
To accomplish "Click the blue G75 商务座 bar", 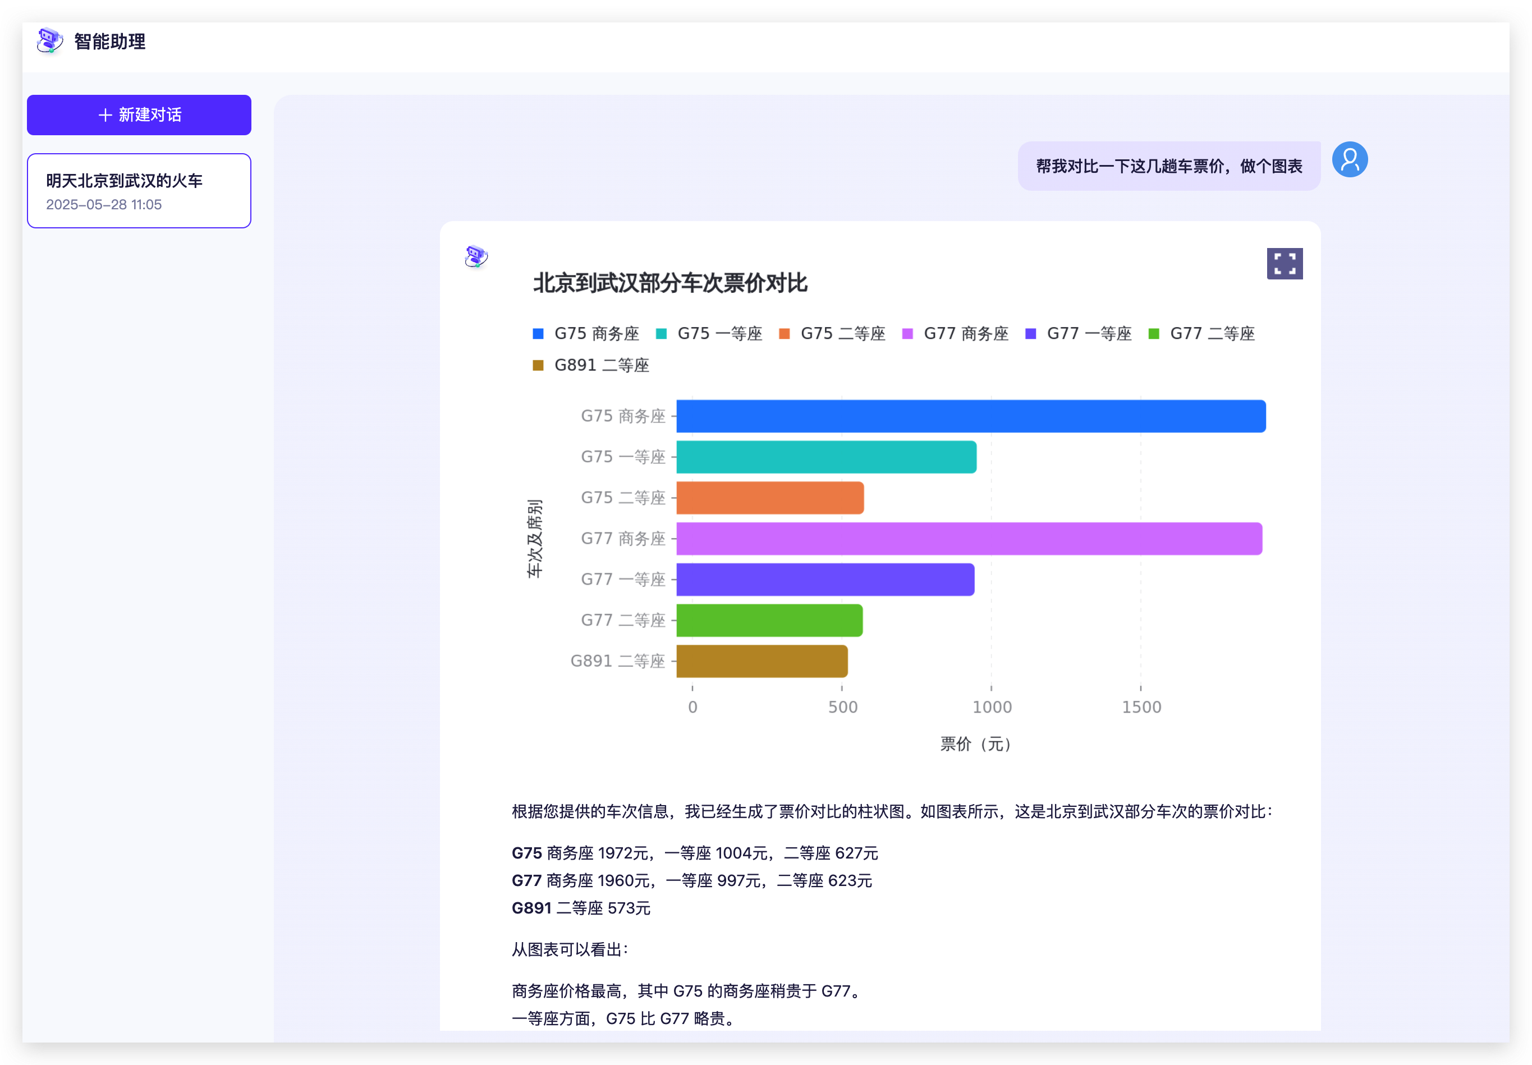I will (970, 416).
